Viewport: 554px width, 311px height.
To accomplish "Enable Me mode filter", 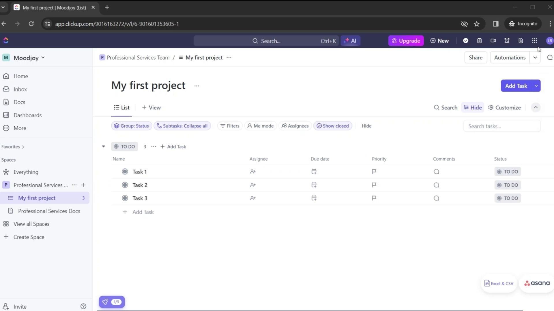I will (261, 126).
